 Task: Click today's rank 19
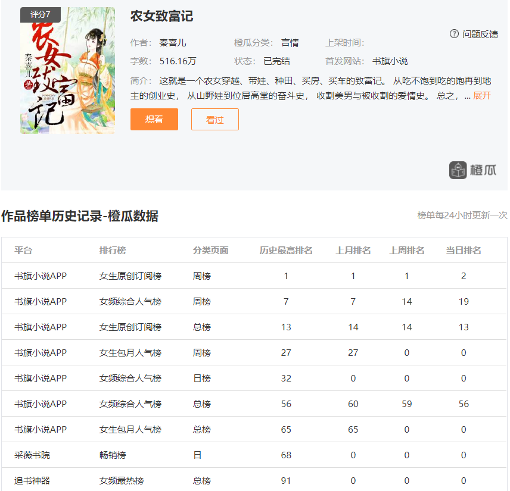coord(464,302)
